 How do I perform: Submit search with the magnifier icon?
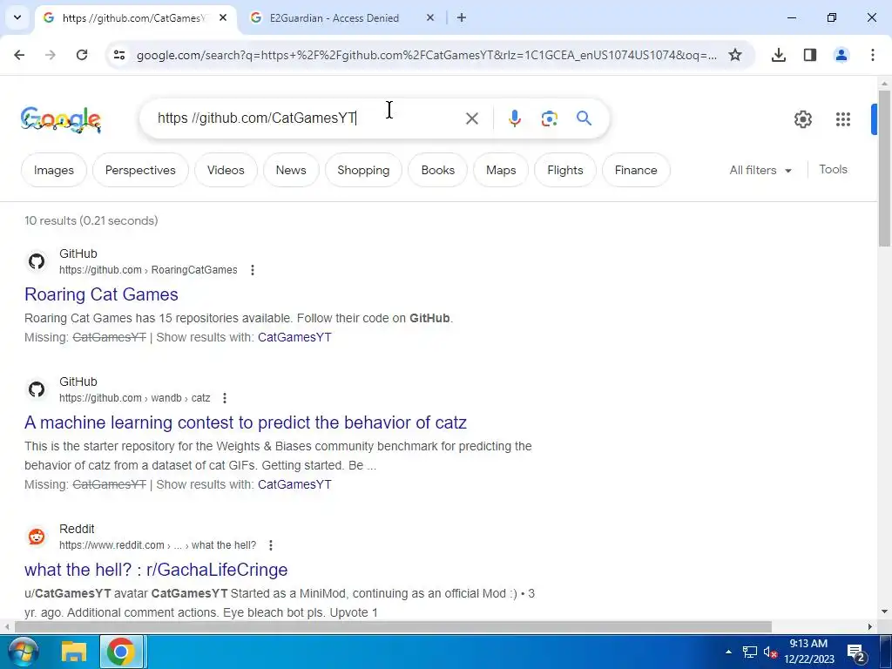585,118
